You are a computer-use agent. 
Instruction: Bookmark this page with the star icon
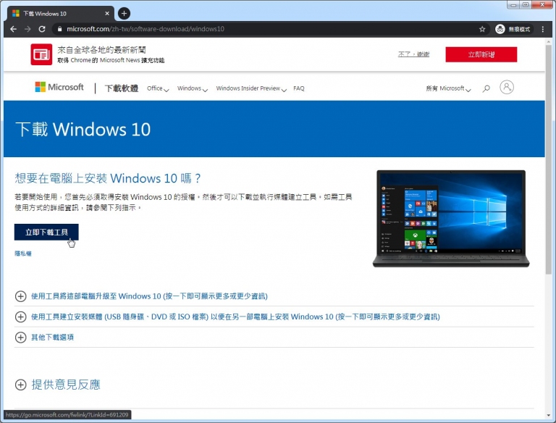pyautogui.click(x=482, y=29)
